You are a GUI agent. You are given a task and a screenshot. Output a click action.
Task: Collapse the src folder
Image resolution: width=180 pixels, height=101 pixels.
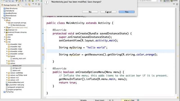tap(5, 20)
